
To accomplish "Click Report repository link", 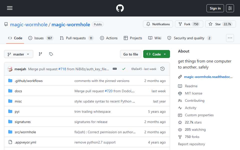I will point(191,144).
